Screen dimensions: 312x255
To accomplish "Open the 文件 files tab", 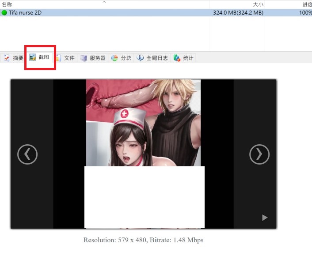I will tap(65, 58).
